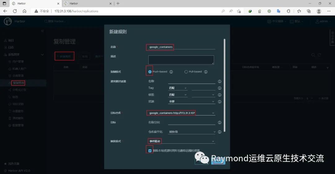
Task: Click info icon for 仓库扁平化
Action: 219,132
